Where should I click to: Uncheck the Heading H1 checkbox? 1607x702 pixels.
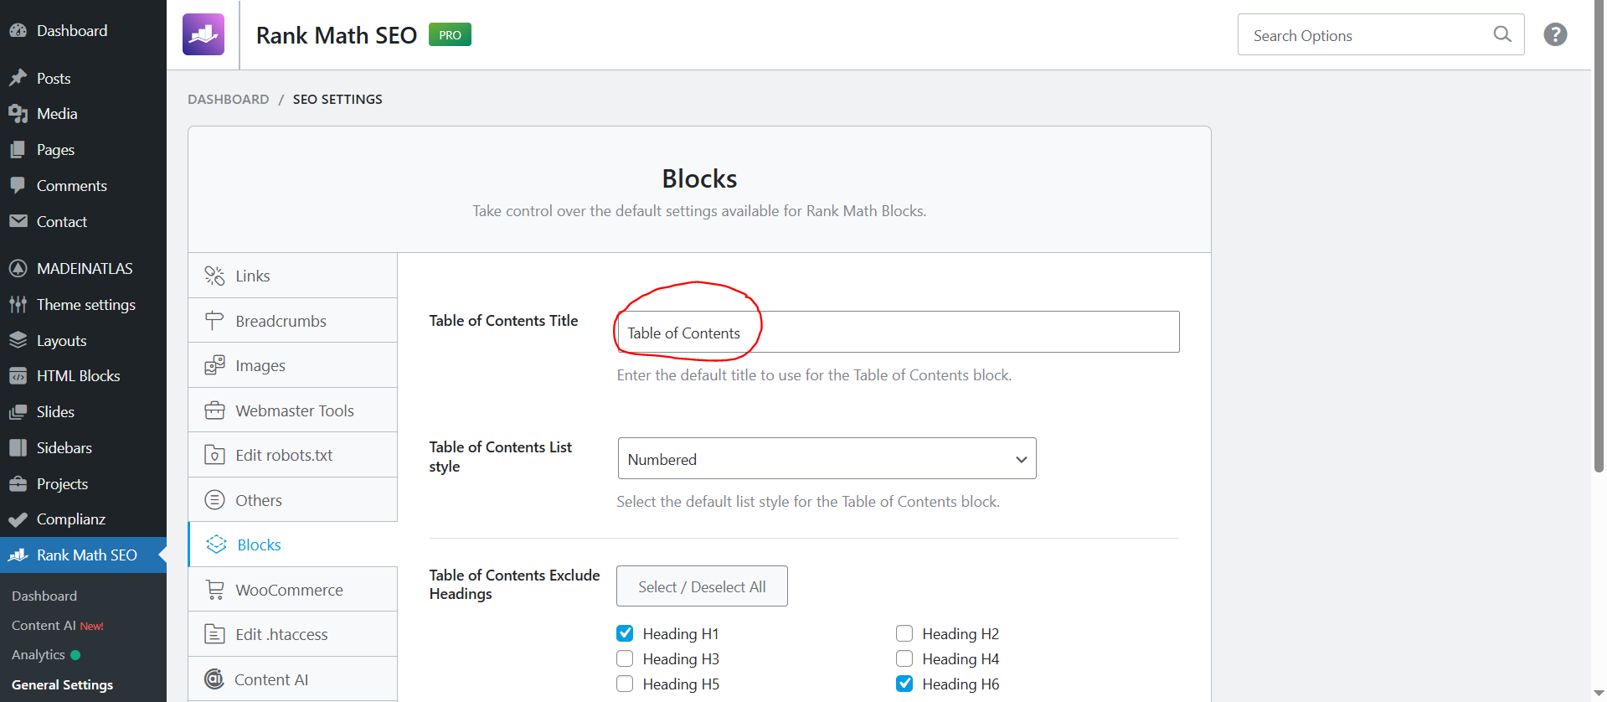pyautogui.click(x=625, y=633)
